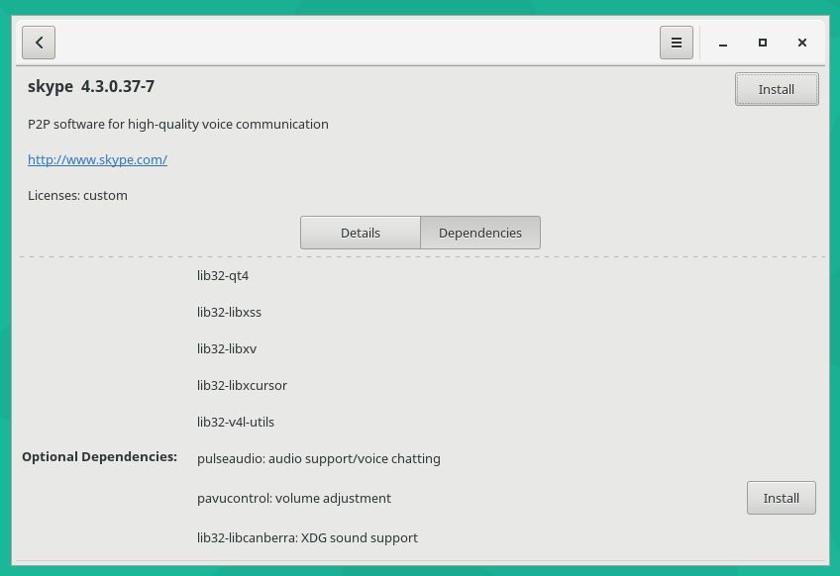Viewport: 840px width, 576px height.
Task: Maximize the package manager window
Action: [x=763, y=43]
